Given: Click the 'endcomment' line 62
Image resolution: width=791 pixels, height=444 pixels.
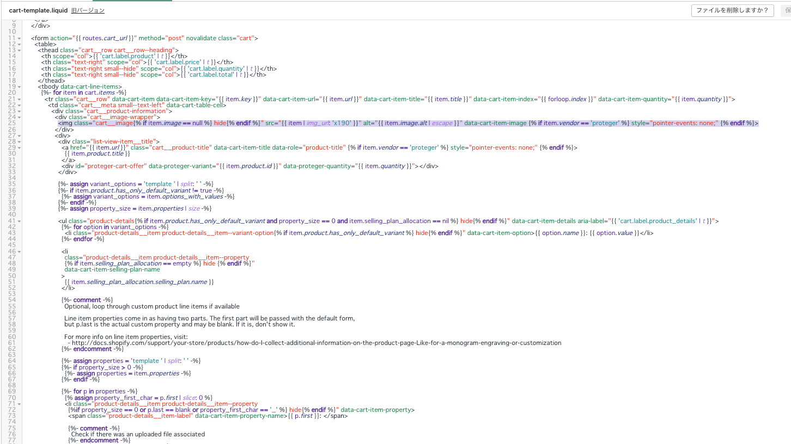Looking at the screenshot, I should 92,349.
